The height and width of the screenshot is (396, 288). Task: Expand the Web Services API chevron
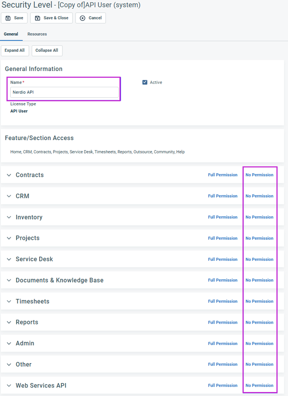click(9, 386)
